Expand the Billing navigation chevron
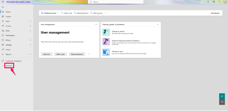This screenshot has height=111, width=228. pos(30,40)
